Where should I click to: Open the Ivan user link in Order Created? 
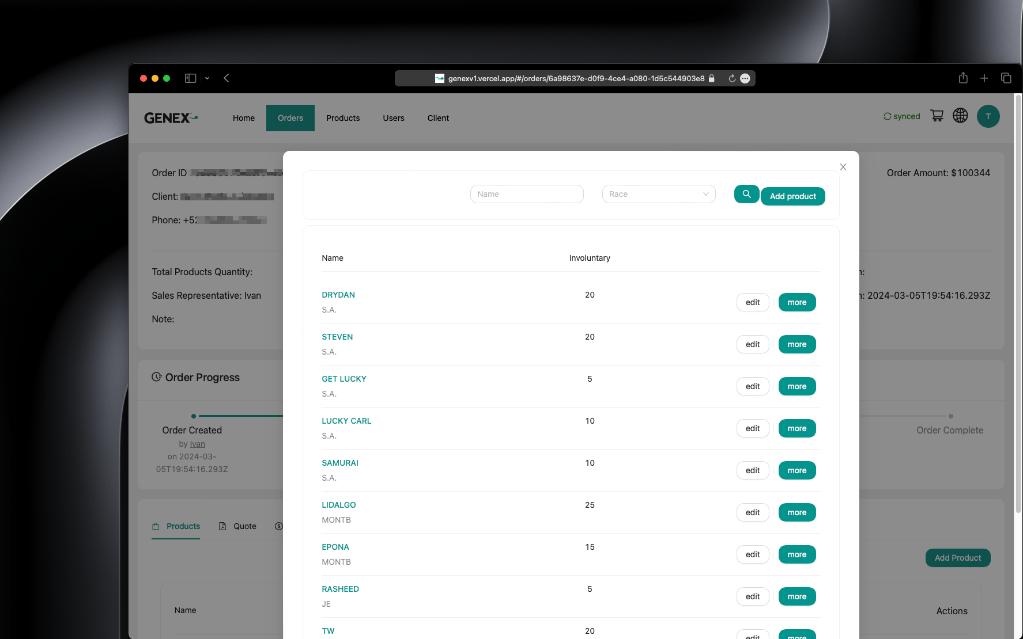198,444
